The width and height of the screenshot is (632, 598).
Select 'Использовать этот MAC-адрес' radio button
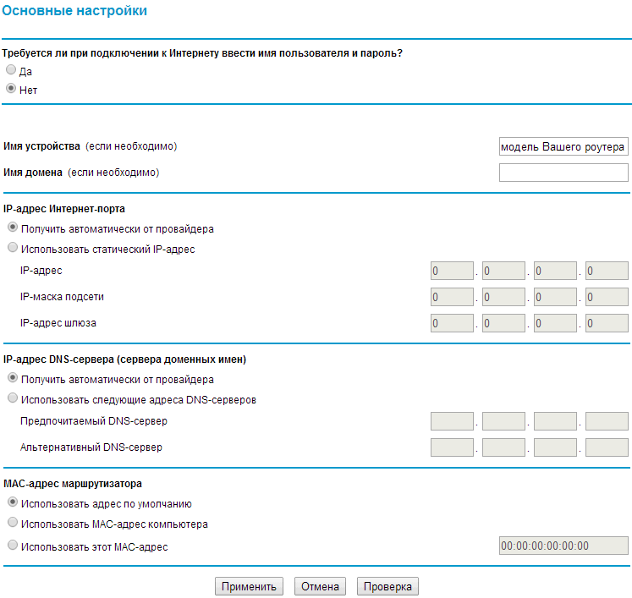(x=13, y=545)
